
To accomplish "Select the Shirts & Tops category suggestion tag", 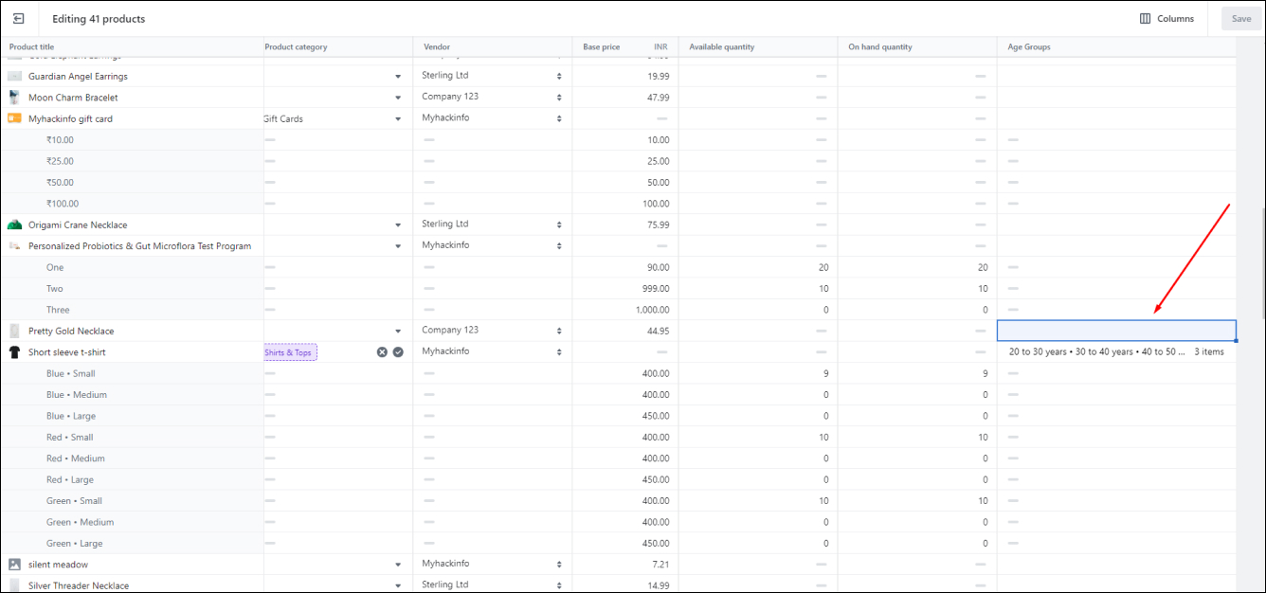I will (289, 352).
